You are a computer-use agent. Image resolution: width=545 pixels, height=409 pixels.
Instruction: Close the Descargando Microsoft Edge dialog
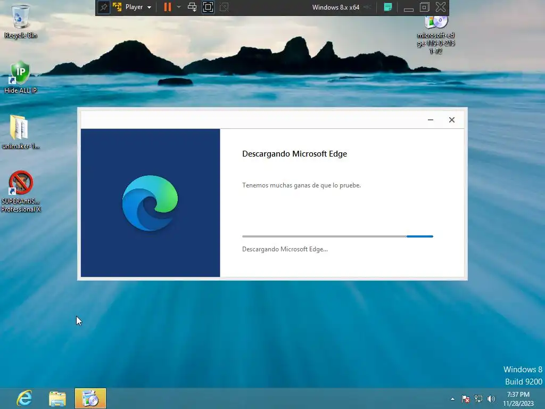coord(451,120)
